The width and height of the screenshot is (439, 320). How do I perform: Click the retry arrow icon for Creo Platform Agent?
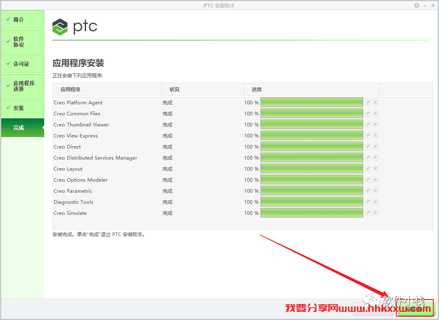click(x=368, y=102)
